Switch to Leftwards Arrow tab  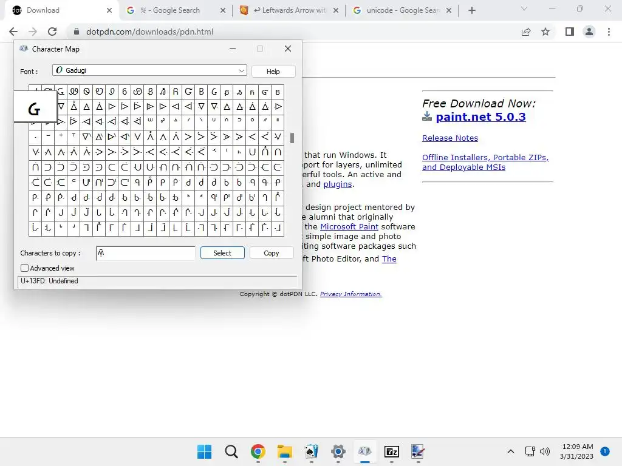coord(289,10)
